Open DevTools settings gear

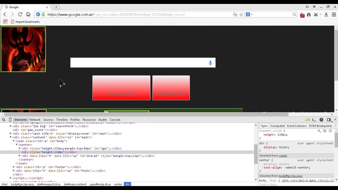click(321, 120)
